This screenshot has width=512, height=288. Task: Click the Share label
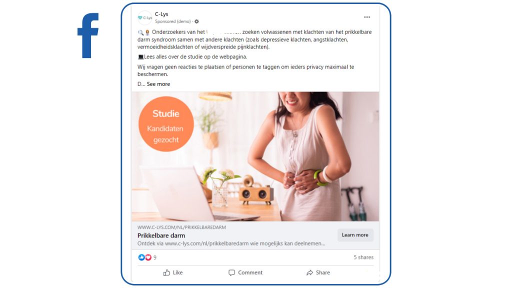322,272
